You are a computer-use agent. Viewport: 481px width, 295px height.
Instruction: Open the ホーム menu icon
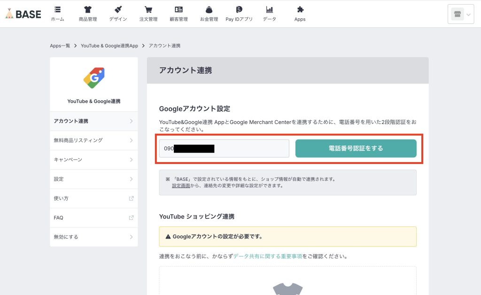(57, 9)
